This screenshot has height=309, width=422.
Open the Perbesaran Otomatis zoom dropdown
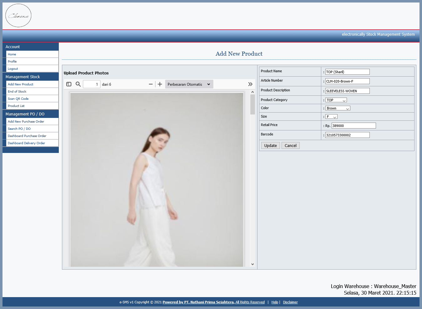(x=189, y=84)
